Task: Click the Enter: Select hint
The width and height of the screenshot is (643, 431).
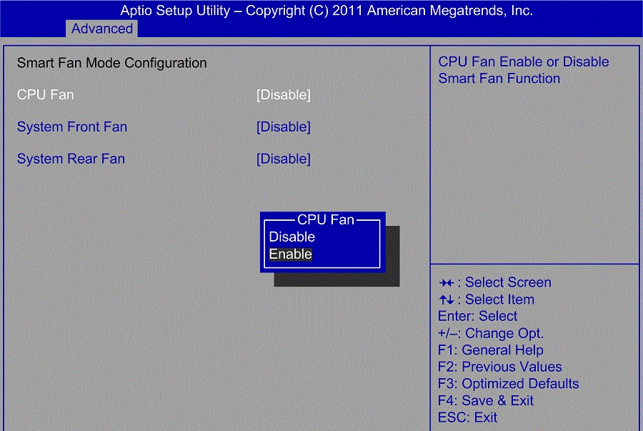Action: pos(477,316)
